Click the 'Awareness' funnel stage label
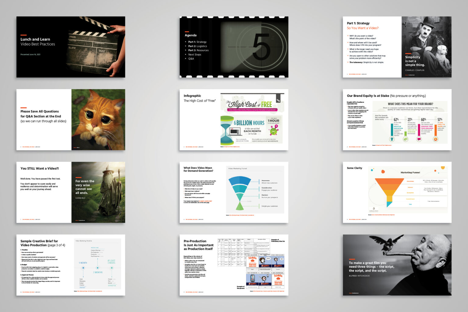The height and width of the screenshot is (312, 468). tap(265, 181)
